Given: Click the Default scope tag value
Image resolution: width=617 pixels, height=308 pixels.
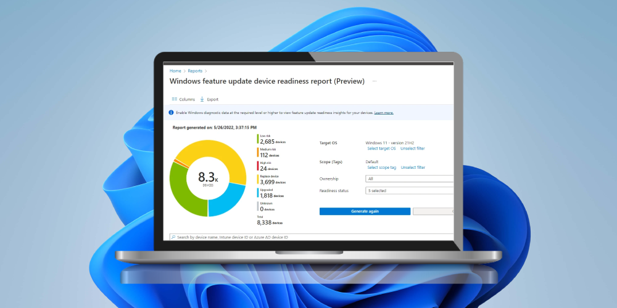Looking at the screenshot, I should point(372,162).
